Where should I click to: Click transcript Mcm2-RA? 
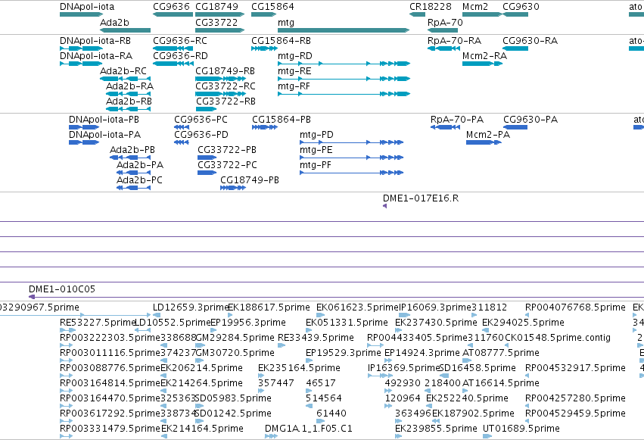[x=482, y=64]
